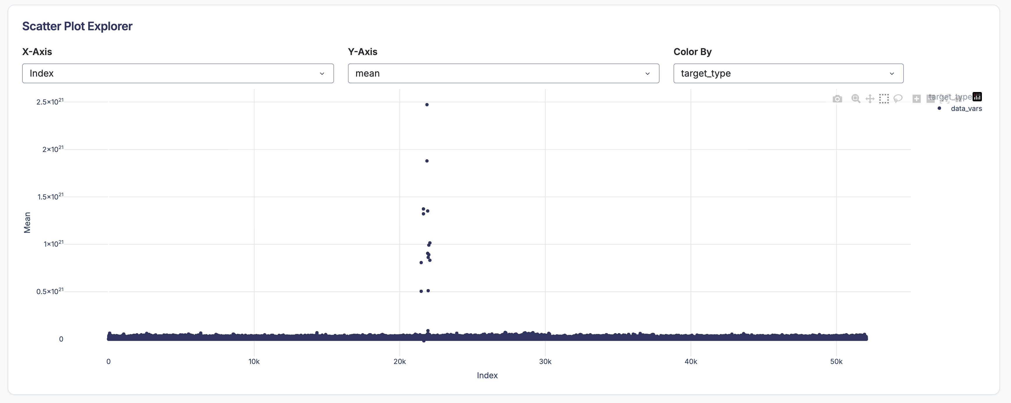
Task: Open the Y-Axis mean dropdown
Action: (503, 73)
